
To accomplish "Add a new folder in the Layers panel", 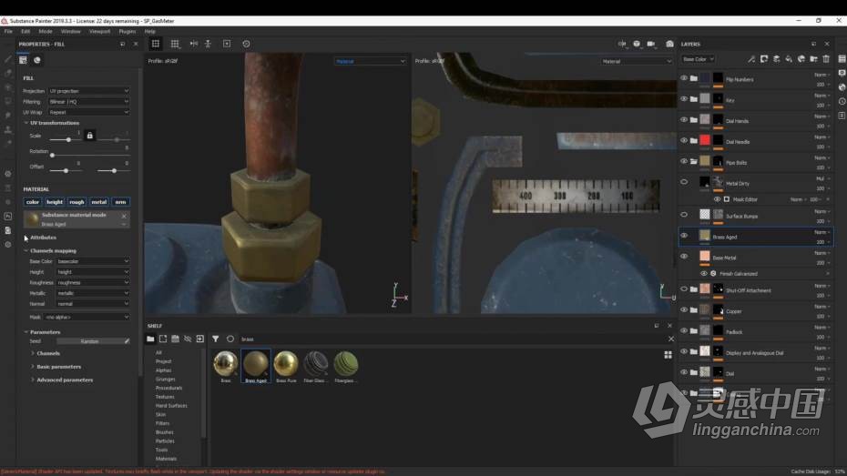I will (x=813, y=59).
